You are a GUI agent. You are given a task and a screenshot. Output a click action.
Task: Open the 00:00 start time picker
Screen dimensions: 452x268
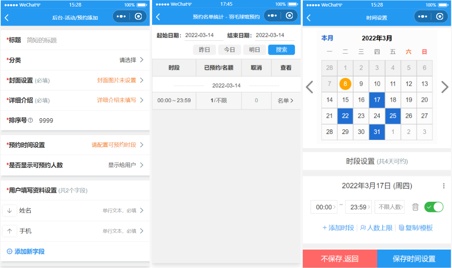(323, 207)
